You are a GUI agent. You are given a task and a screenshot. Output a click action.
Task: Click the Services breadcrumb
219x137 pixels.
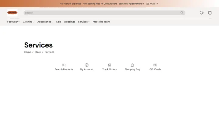pyautogui.click(x=49, y=52)
